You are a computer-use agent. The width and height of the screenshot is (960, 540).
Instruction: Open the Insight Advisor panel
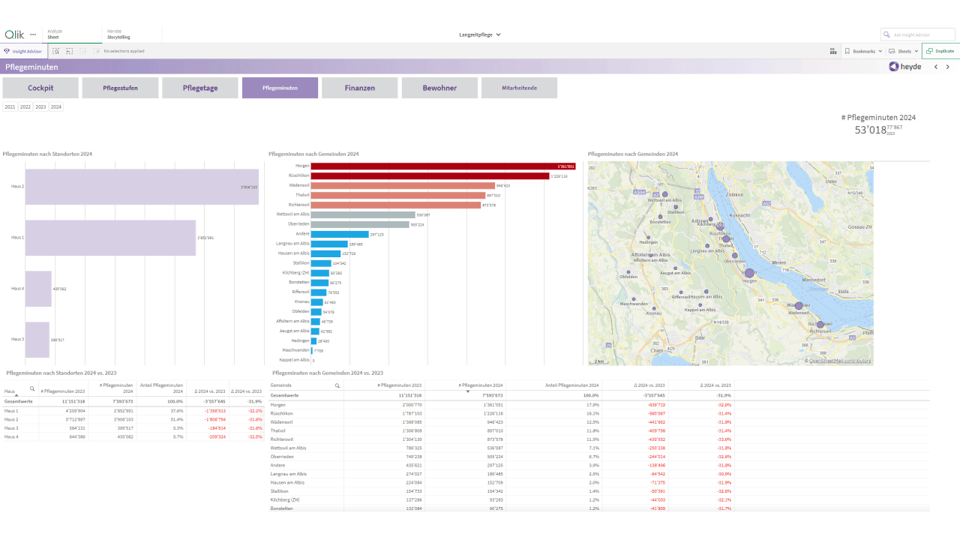[x=24, y=51]
